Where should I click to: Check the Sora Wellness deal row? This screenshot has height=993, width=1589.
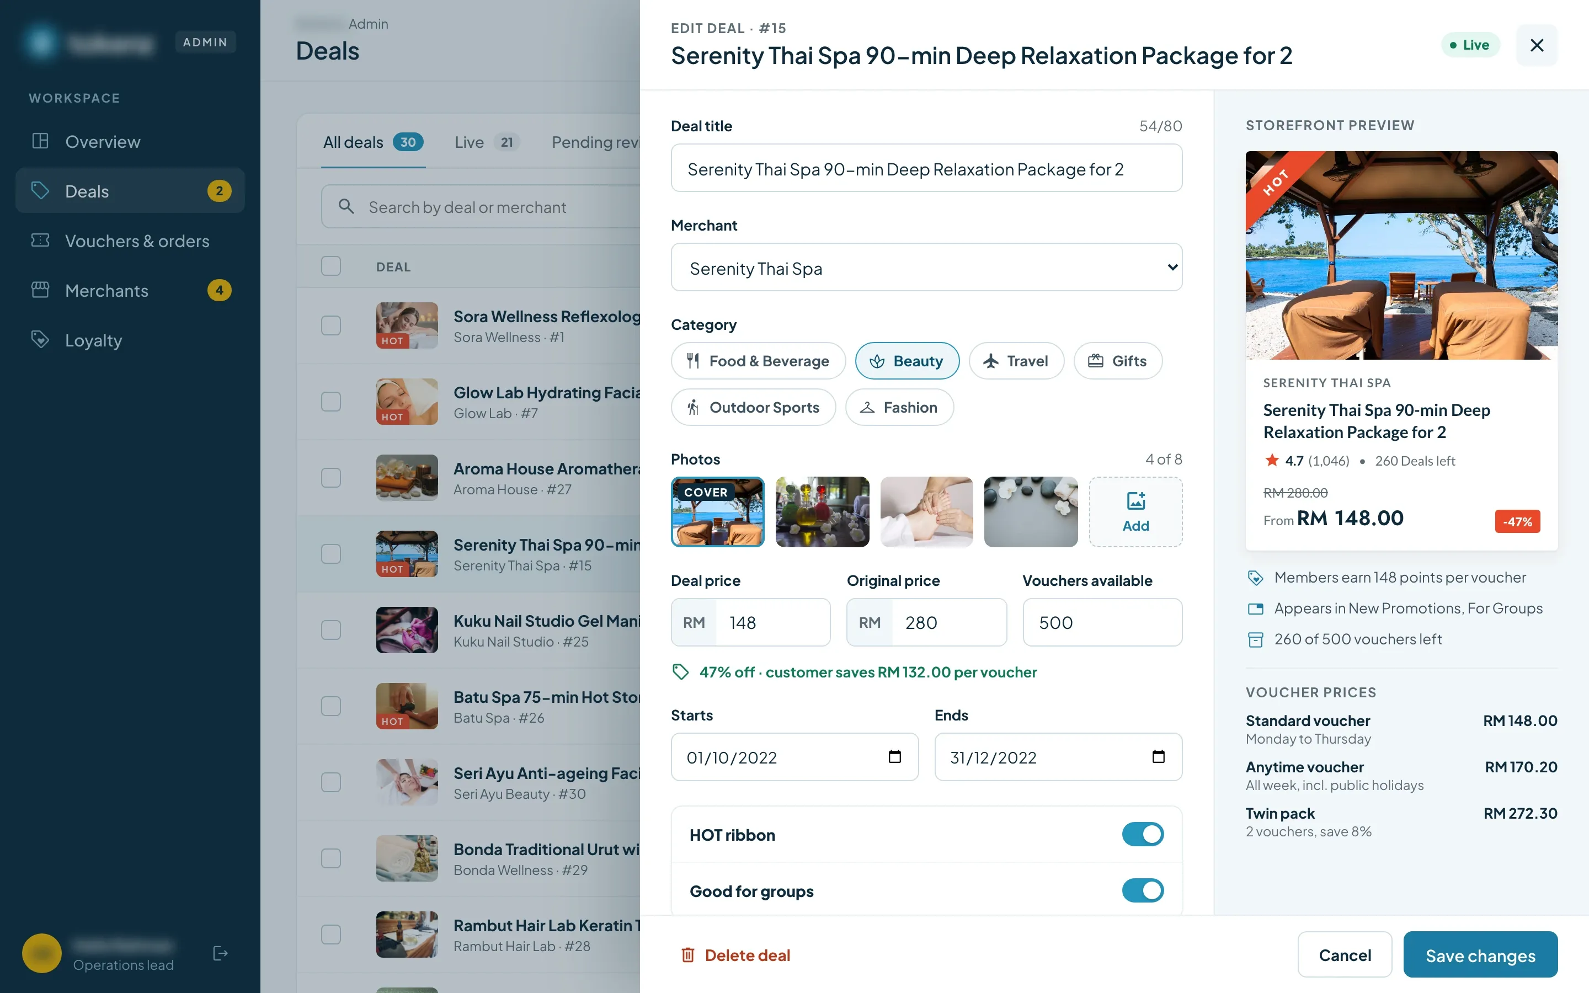[331, 325]
